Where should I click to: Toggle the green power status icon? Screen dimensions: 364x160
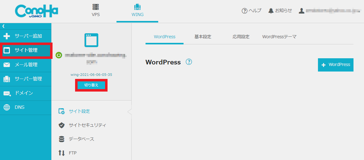[x=59, y=55]
